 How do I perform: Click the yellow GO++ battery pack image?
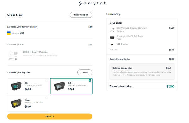pyautogui.click(x=16, y=103)
